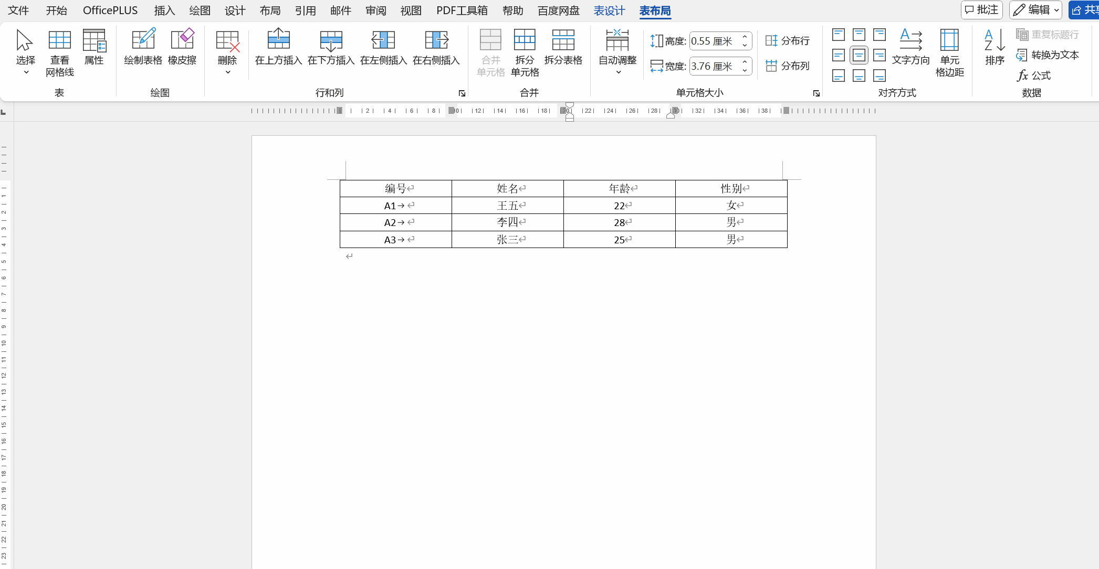The image size is (1099, 569).
Task: Click Distribute Rows (分布行) button
Action: coord(788,41)
